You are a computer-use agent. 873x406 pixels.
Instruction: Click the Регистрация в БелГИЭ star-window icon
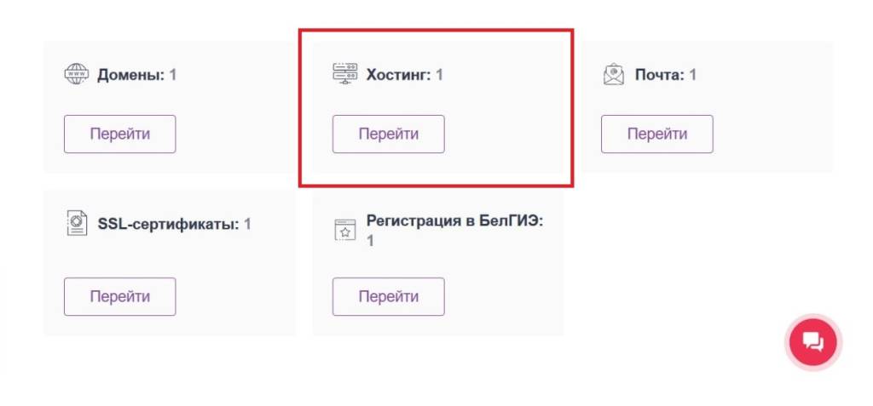[x=344, y=230]
